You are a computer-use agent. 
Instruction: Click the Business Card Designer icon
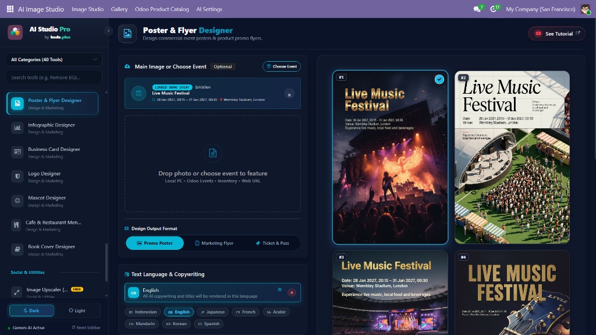coord(17,152)
